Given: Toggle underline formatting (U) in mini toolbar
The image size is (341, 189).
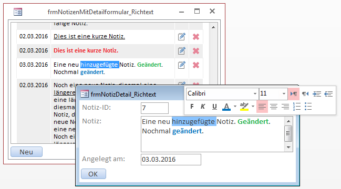Looking at the screenshot, I should coord(214,107).
